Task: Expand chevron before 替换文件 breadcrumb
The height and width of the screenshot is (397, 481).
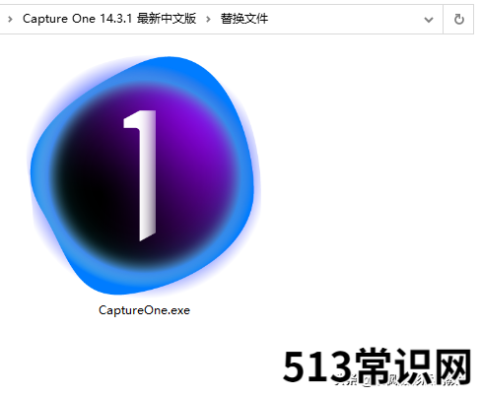Action: pos(208,20)
